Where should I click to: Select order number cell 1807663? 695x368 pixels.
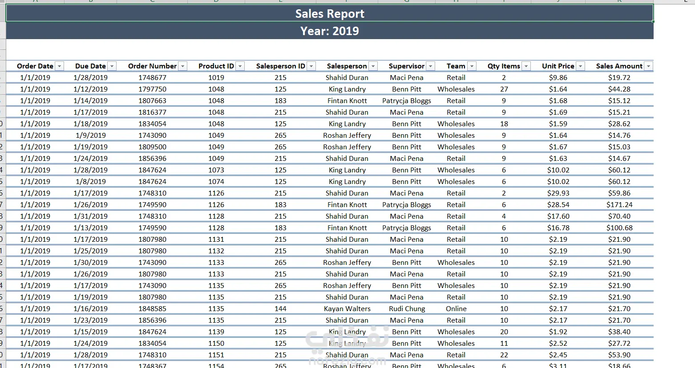pyautogui.click(x=152, y=100)
